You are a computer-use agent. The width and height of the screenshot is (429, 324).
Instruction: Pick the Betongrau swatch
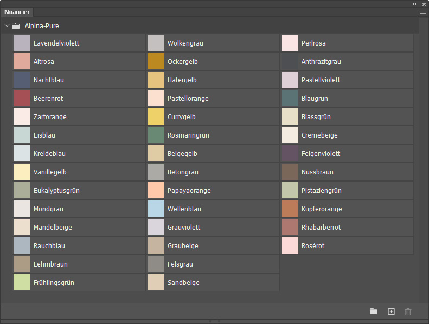point(156,172)
